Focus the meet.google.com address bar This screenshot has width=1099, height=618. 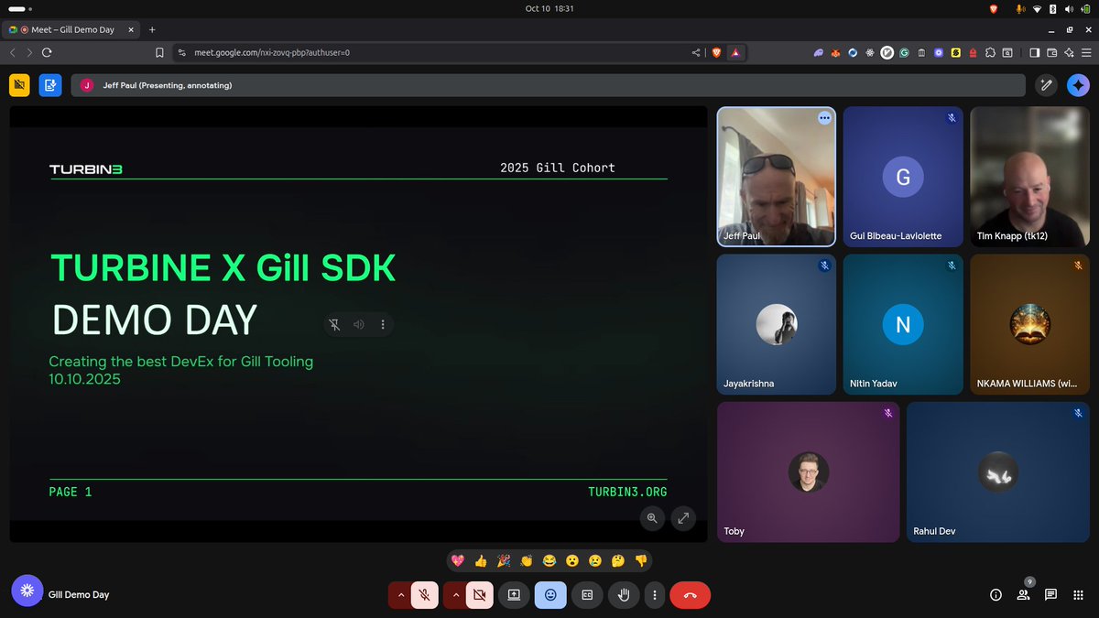tap(430, 53)
